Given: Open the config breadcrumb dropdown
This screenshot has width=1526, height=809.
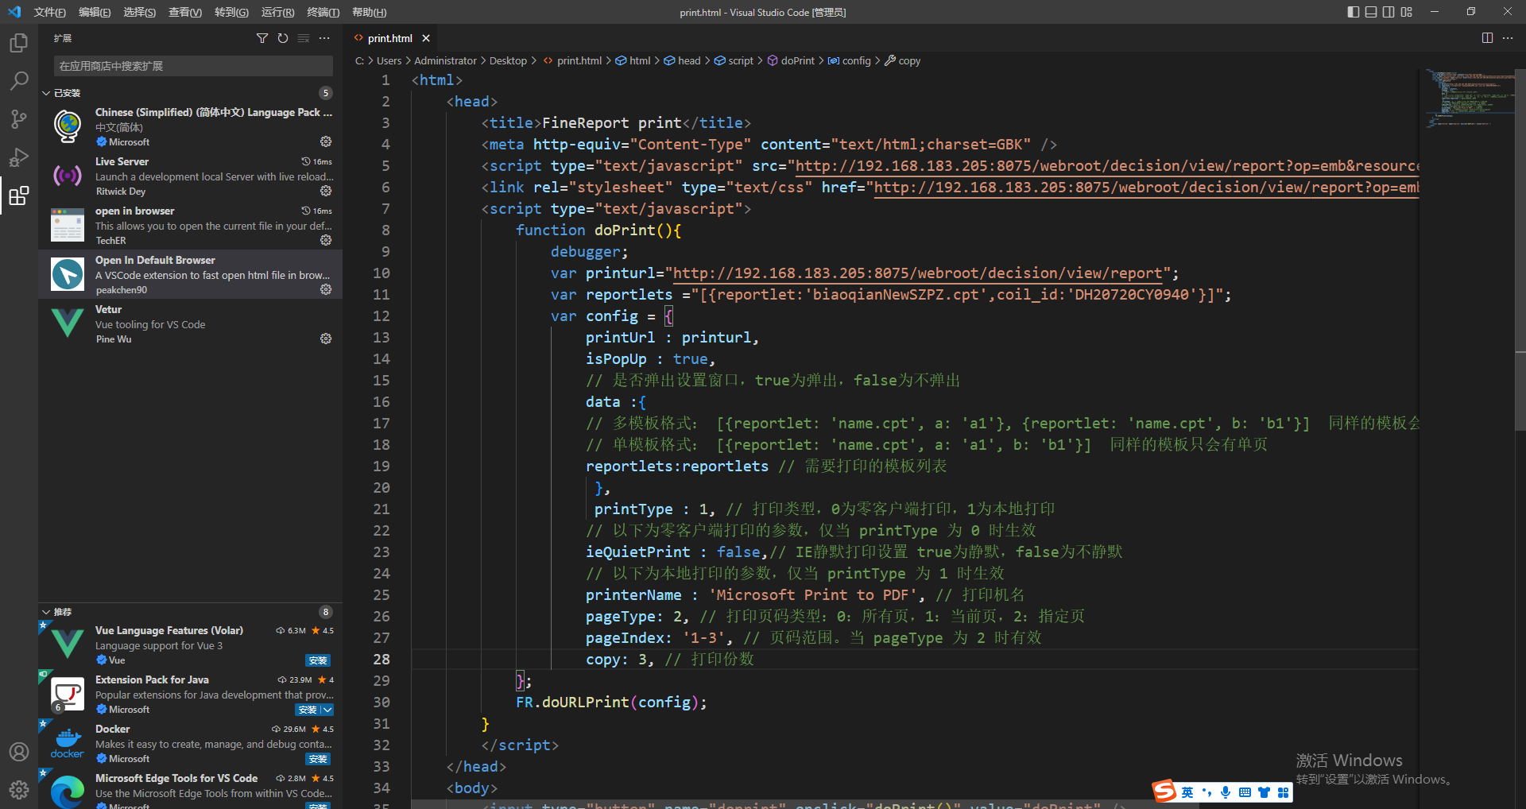Looking at the screenshot, I should click(850, 60).
